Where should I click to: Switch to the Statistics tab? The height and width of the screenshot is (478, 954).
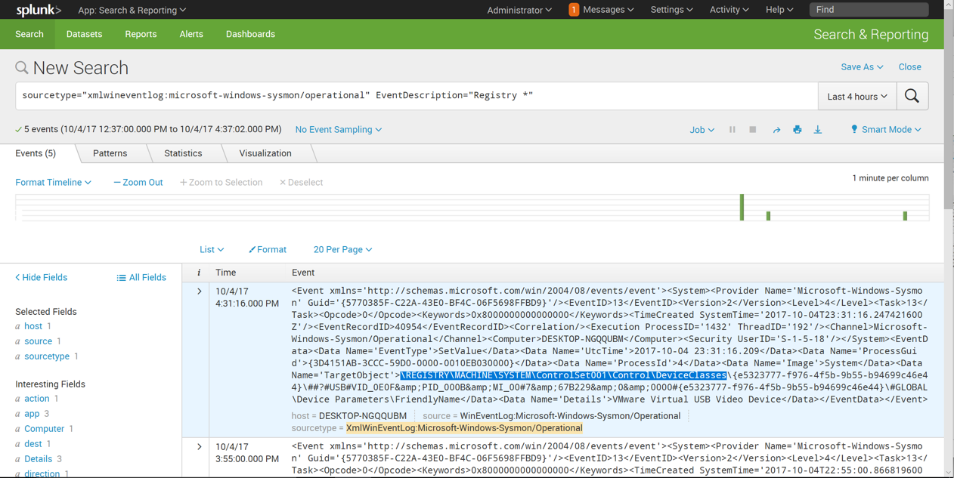(183, 153)
